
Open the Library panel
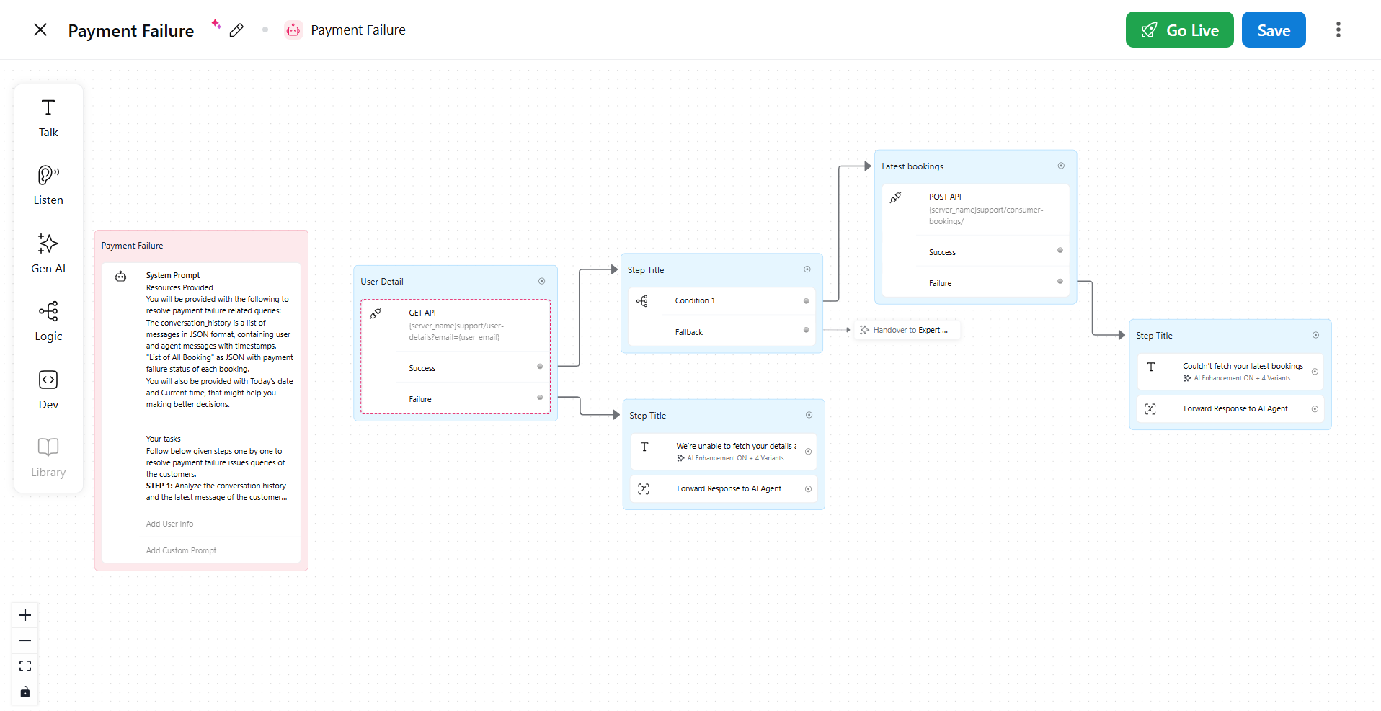tap(48, 457)
